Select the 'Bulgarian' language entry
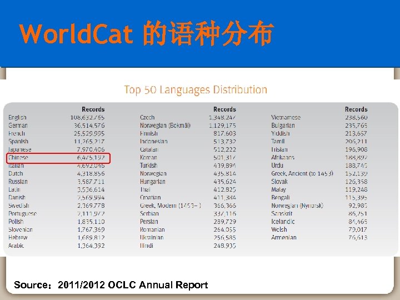The height and width of the screenshot is (300, 400). point(283,126)
